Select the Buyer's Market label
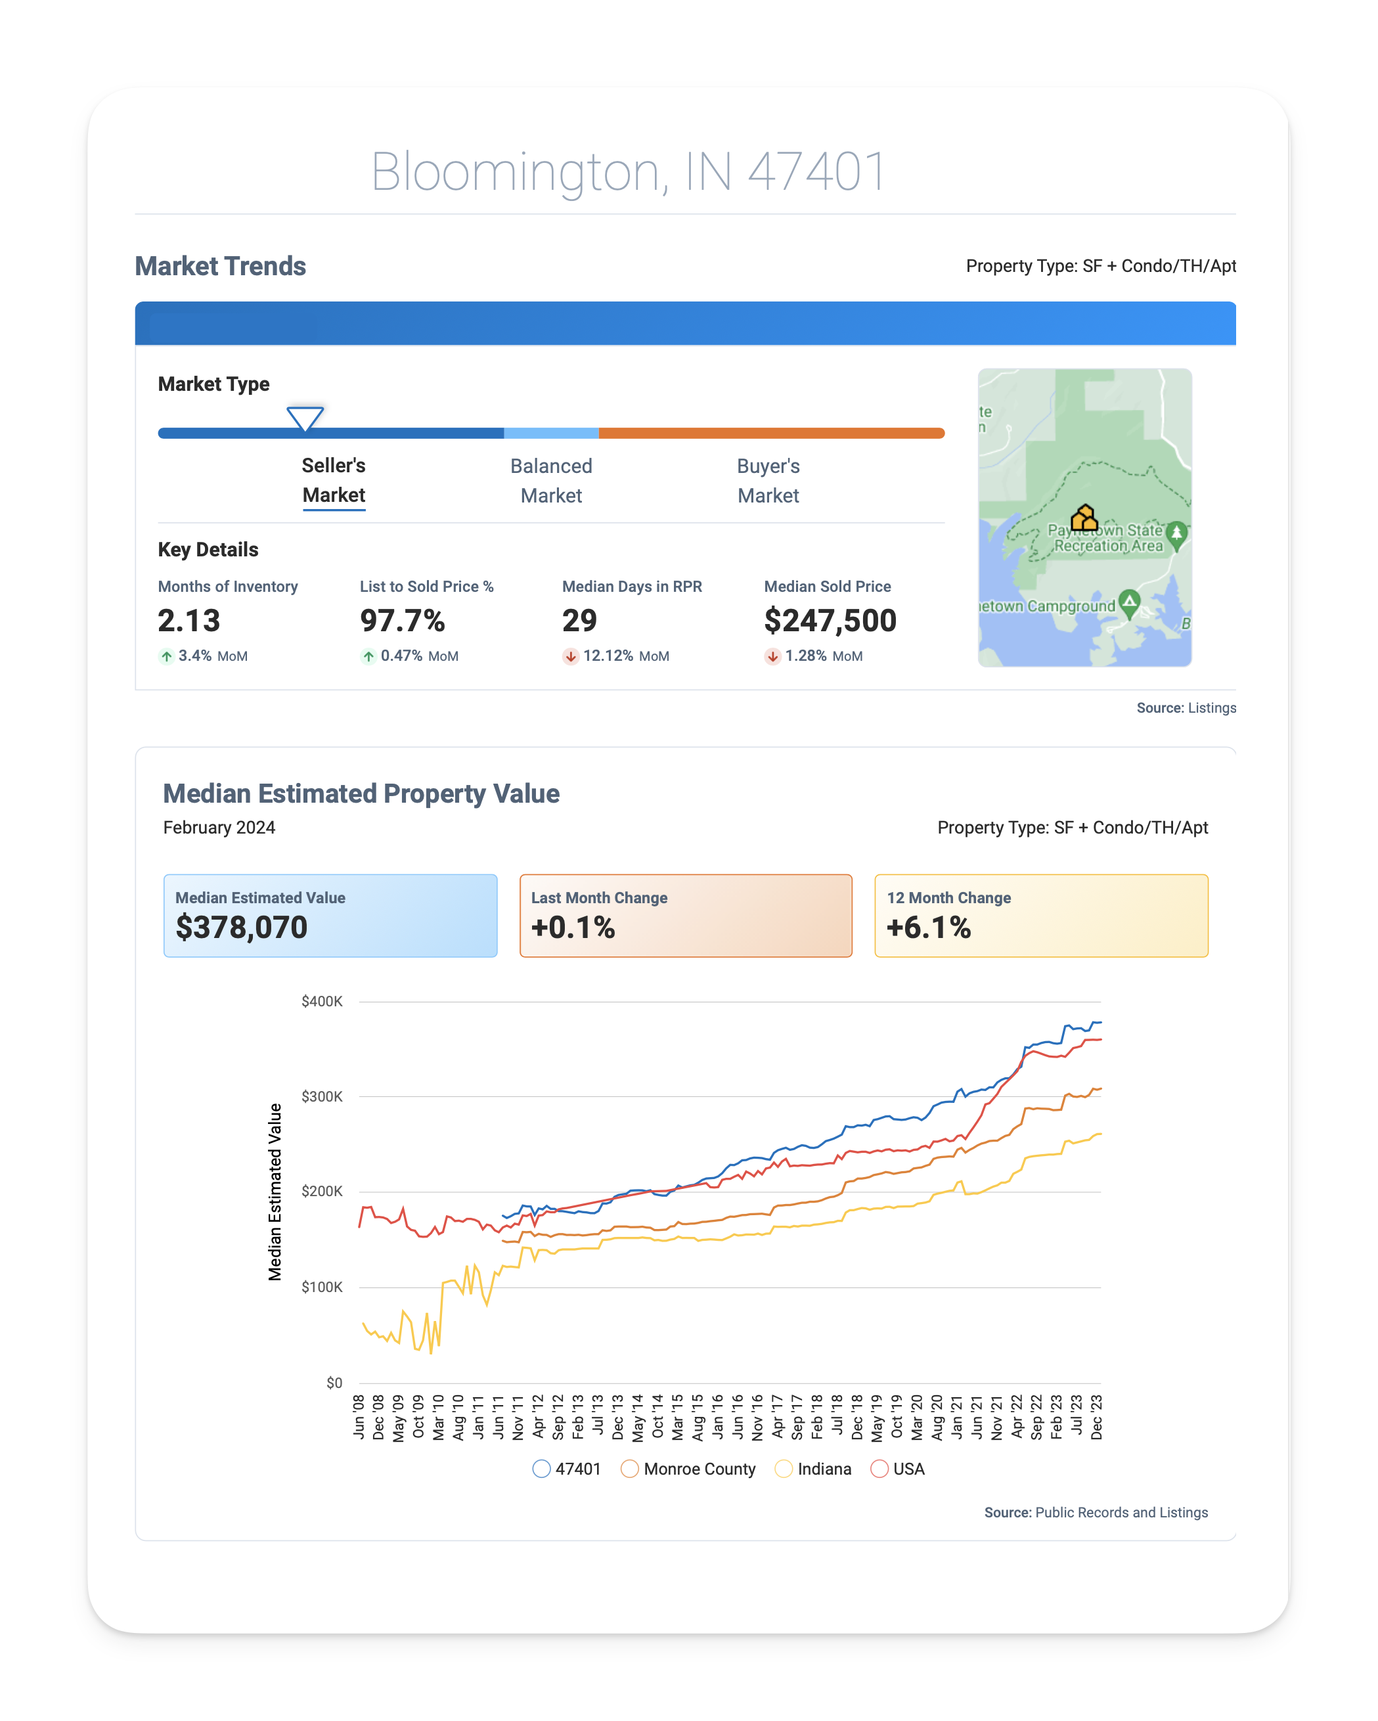Viewport: 1378px width, 1721px height. coord(768,481)
